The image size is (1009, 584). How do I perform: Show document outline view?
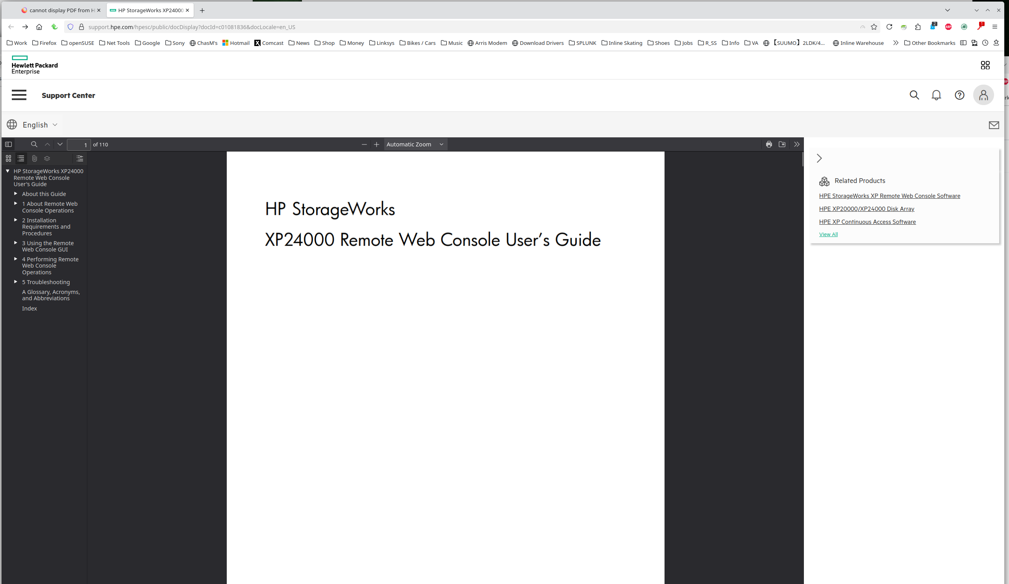pyautogui.click(x=21, y=159)
